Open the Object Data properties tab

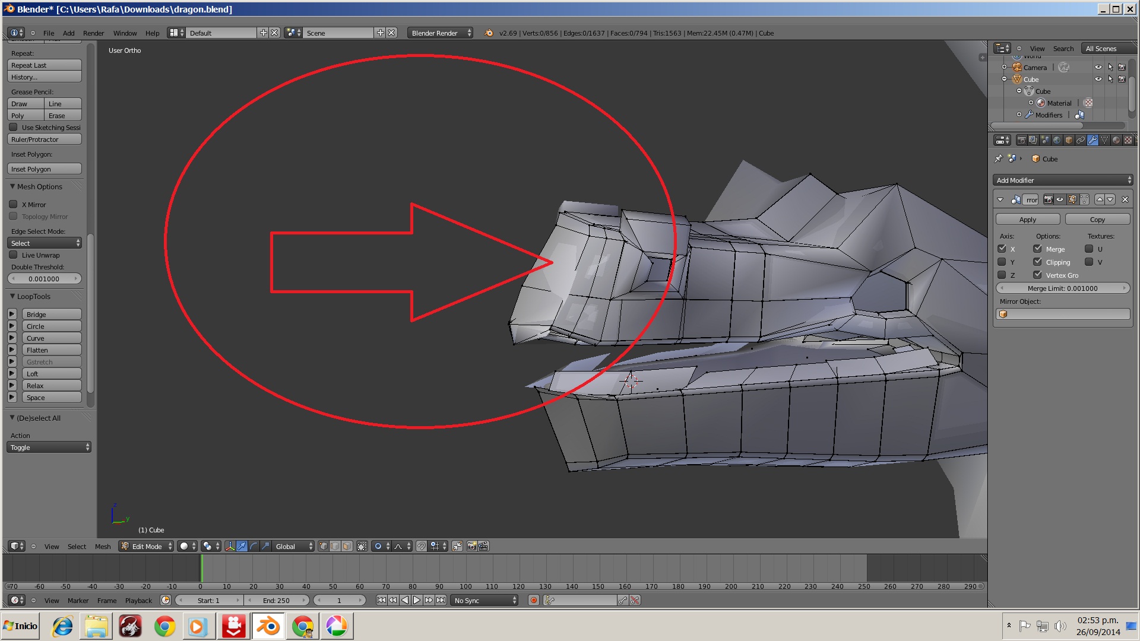1104,141
